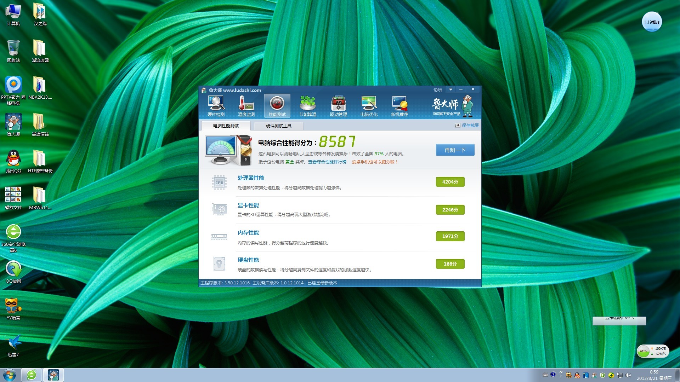
Task: Click the 保存截屏 save screenshot link
Action: pos(470,126)
